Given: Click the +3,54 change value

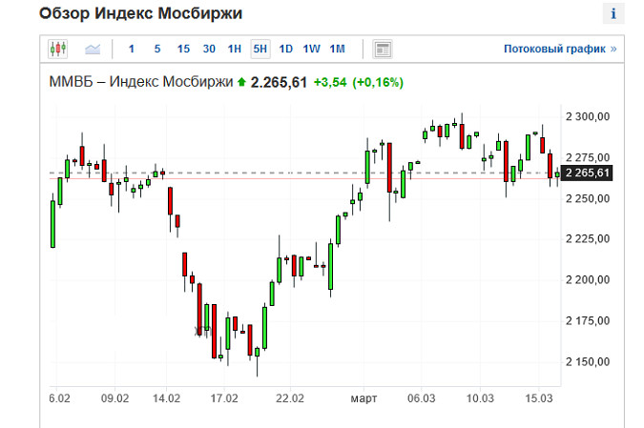Looking at the screenshot, I should 330,83.
